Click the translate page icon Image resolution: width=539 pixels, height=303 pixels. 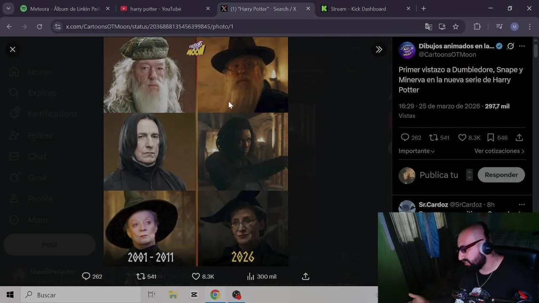point(429,27)
